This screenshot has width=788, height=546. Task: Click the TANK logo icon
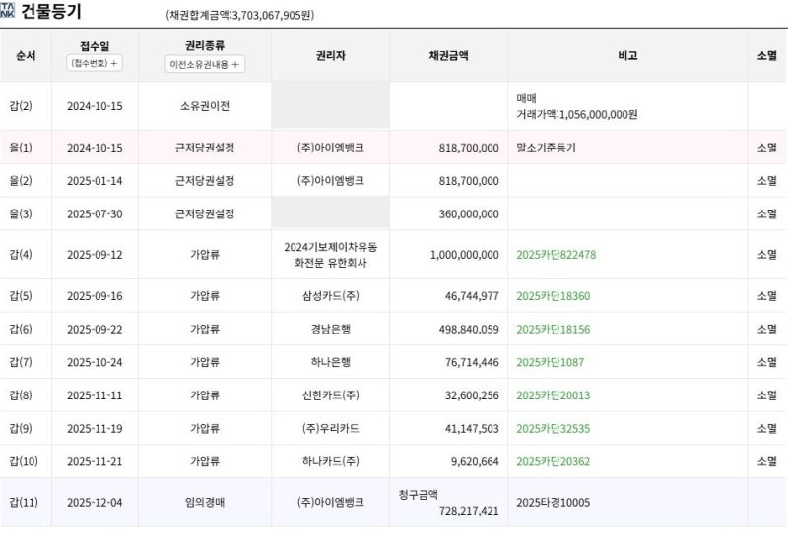coord(7,10)
